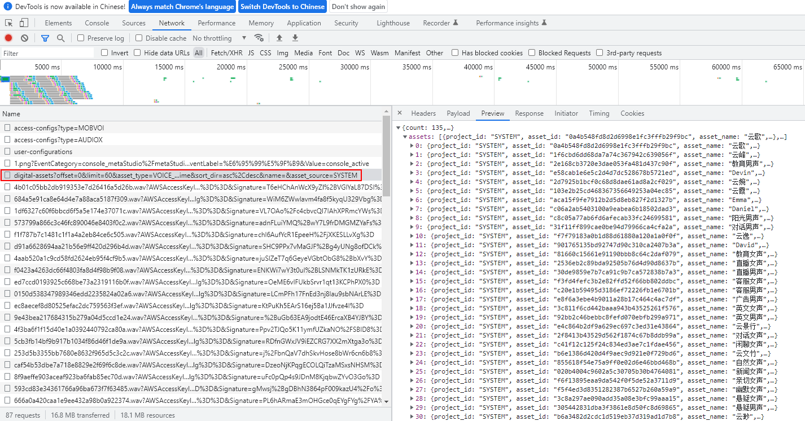Image resolution: width=805 pixels, height=421 pixels.
Task: Focus the Filter text input
Action: pyautogui.click(x=47, y=53)
